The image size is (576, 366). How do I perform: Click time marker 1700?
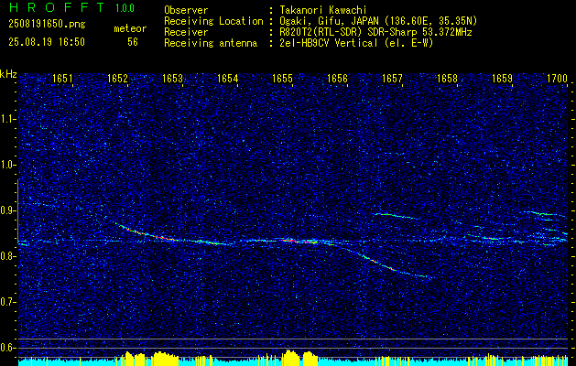558,78
